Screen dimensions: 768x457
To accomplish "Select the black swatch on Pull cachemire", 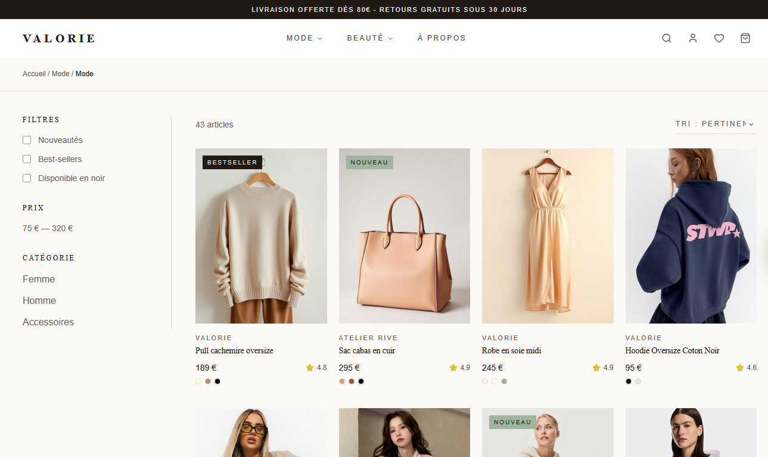I will (x=217, y=381).
